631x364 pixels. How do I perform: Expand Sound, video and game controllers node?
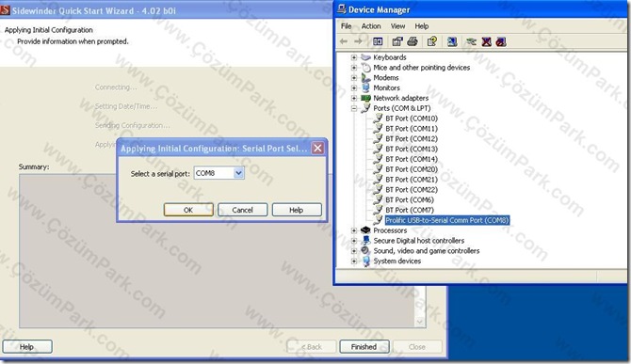coord(354,251)
